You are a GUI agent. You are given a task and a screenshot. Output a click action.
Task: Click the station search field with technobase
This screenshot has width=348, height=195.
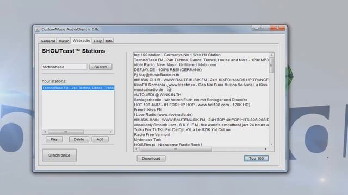click(65, 67)
